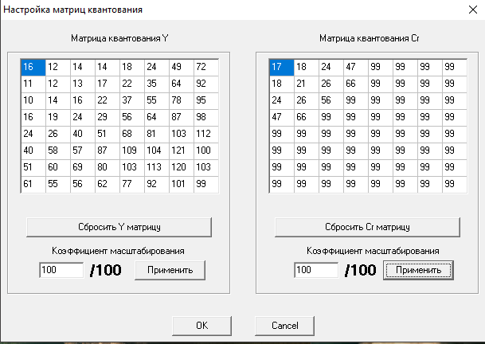The image size is (485, 344).
Task: Select cell 11 in the Y matrix
Action: click(33, 84)
